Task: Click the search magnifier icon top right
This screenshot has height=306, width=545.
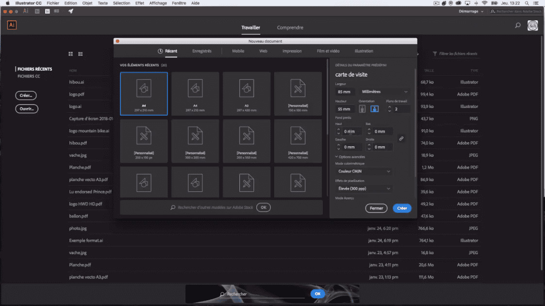Action: point(518,26)
